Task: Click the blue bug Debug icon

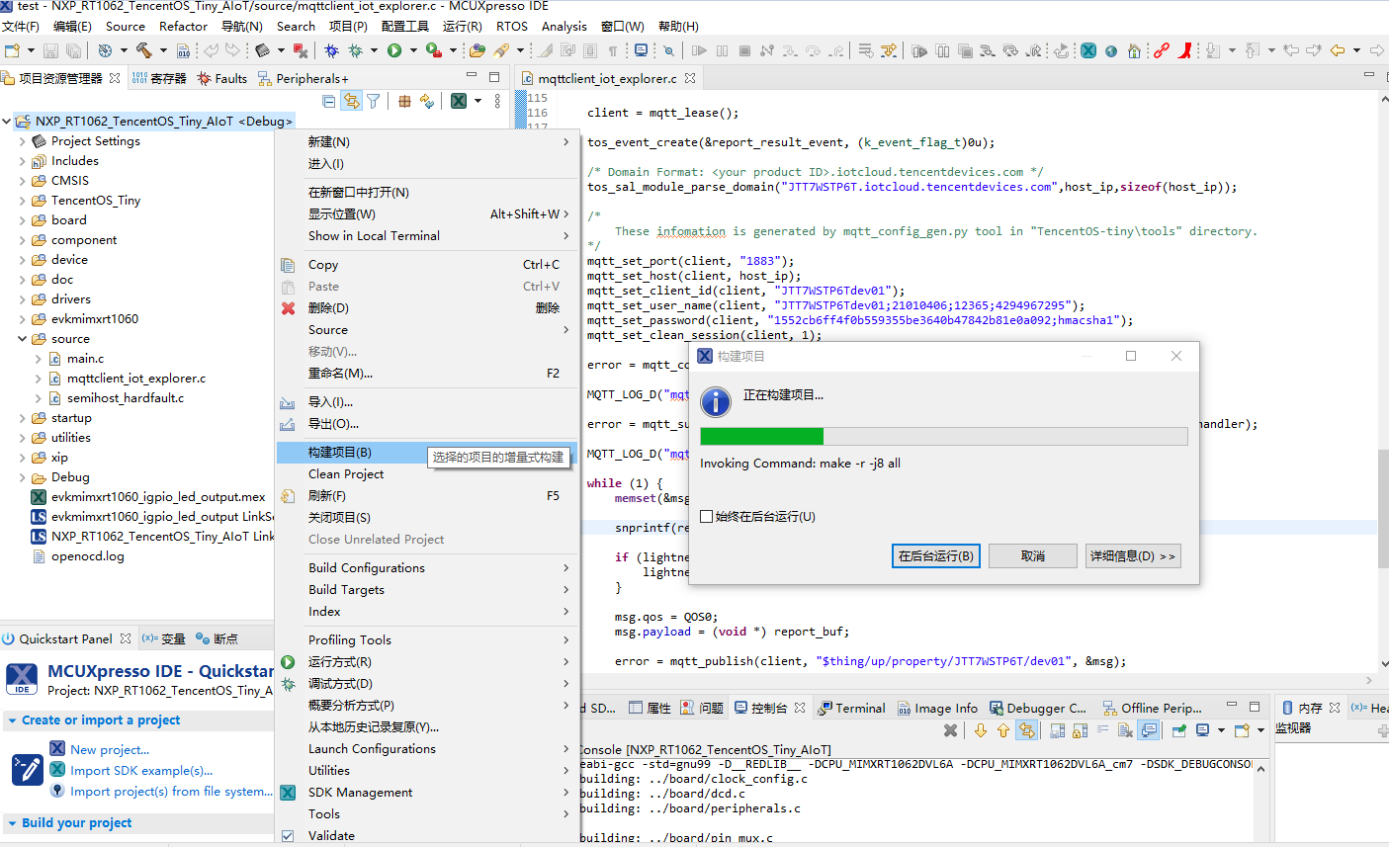Action: [331, 50]
